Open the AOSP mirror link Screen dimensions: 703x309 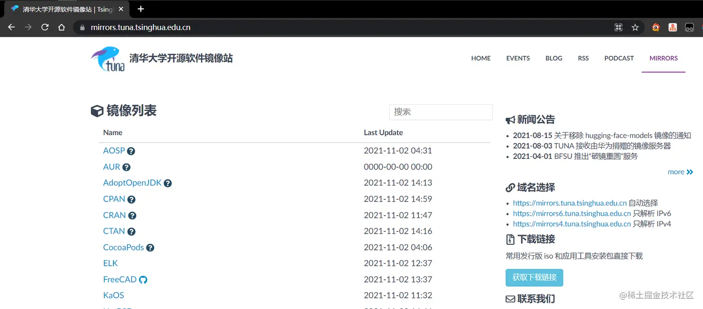[114, 151]
